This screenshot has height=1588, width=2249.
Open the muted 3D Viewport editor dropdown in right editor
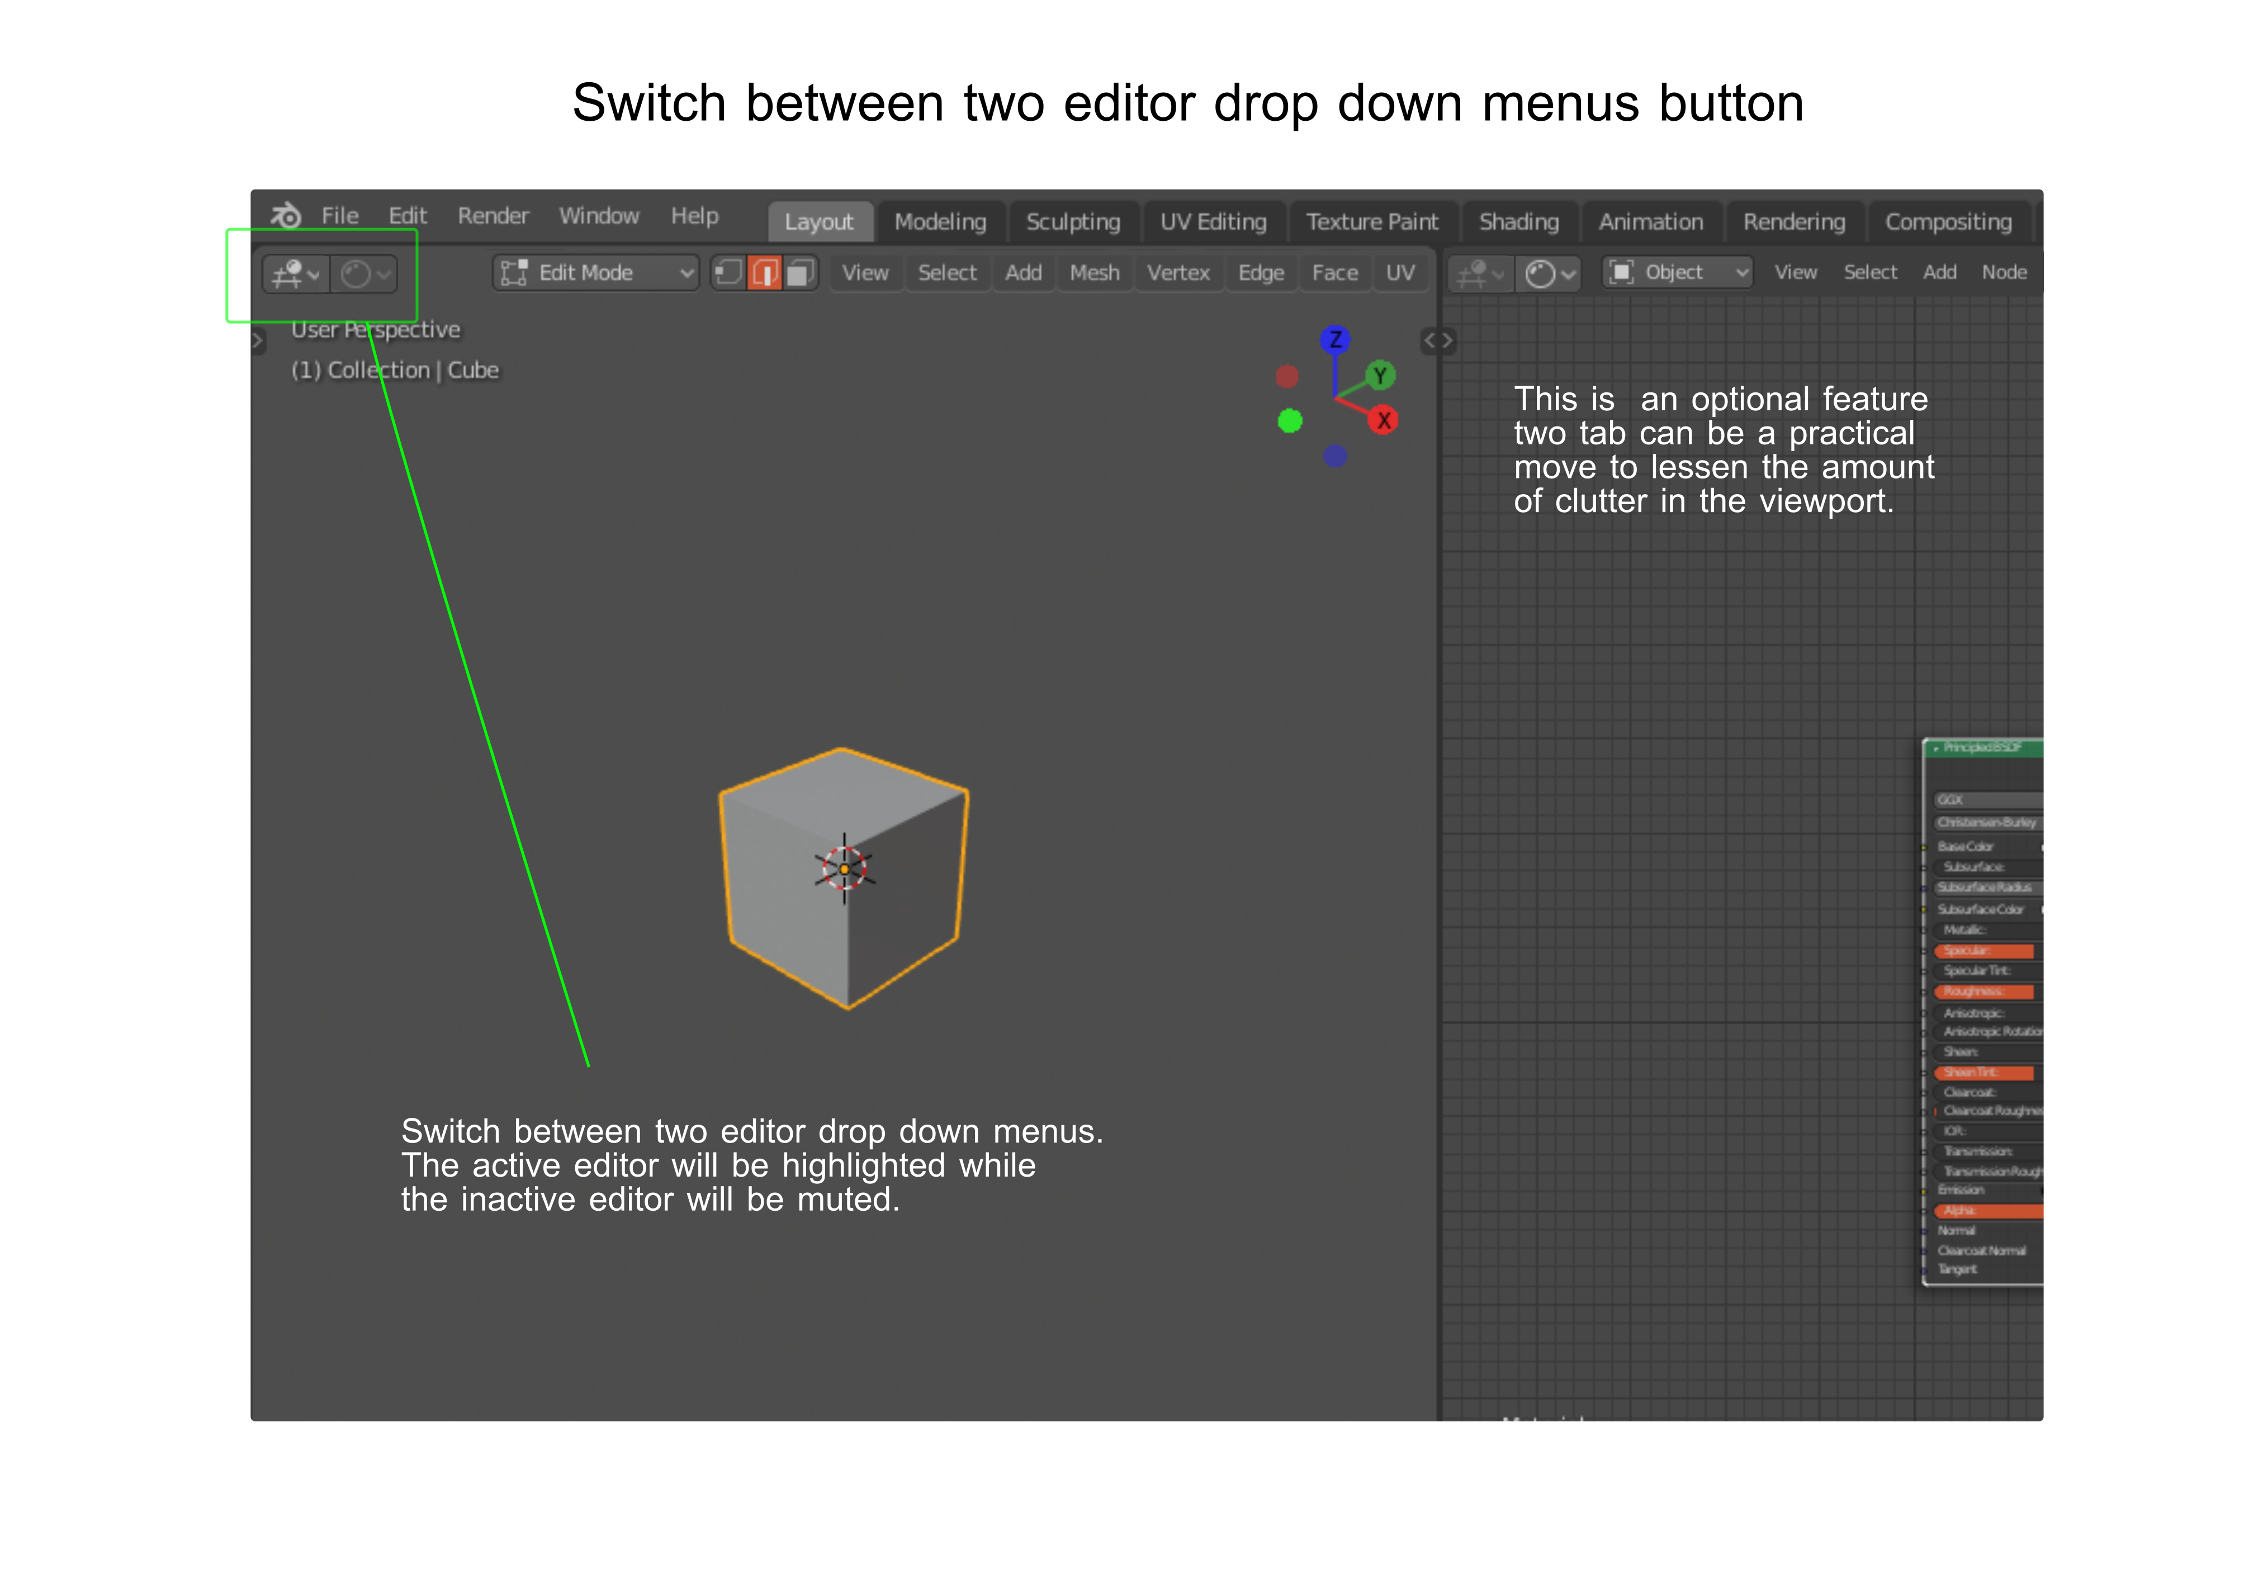click(1480, 273)
